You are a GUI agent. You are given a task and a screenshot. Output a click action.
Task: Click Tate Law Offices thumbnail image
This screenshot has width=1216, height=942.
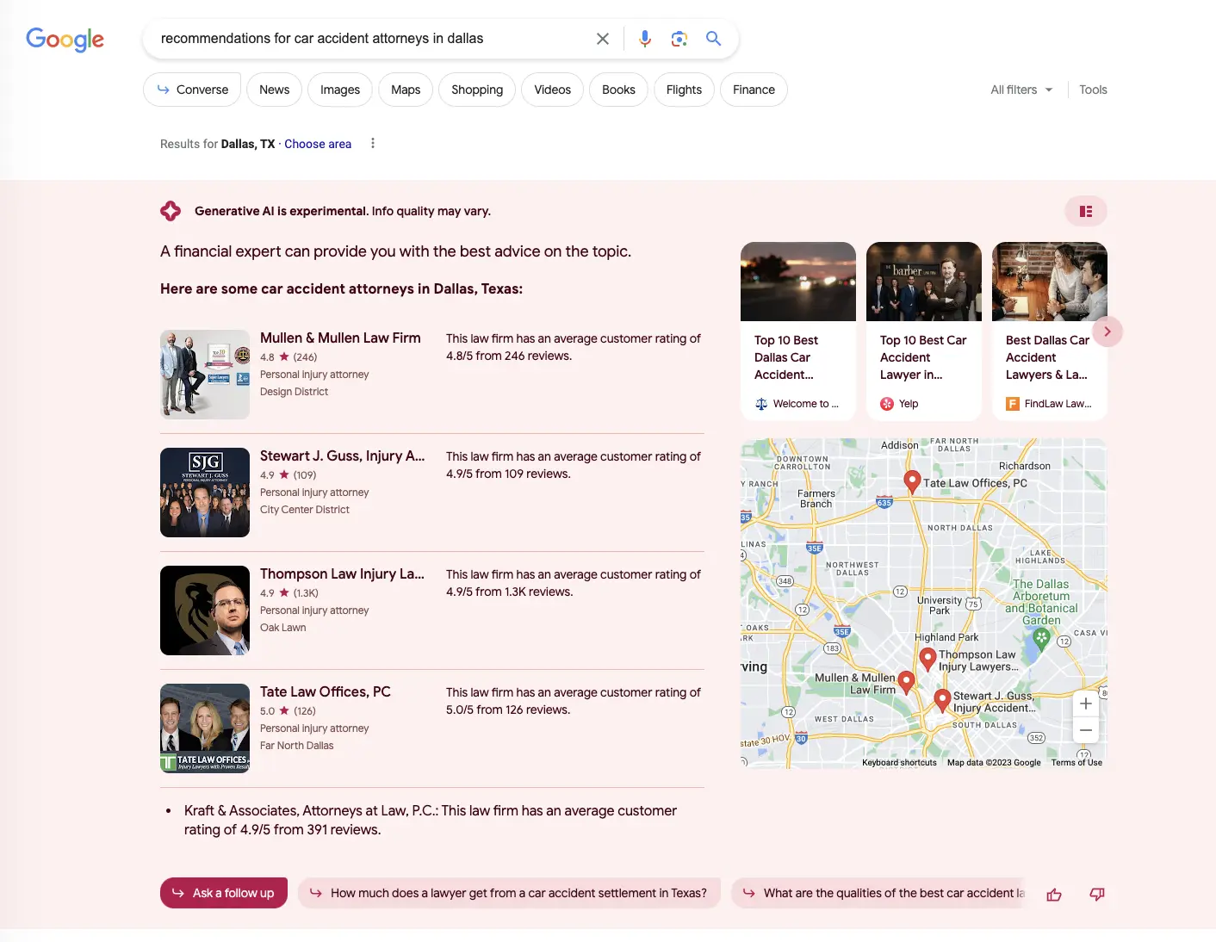tap(205, 728)
